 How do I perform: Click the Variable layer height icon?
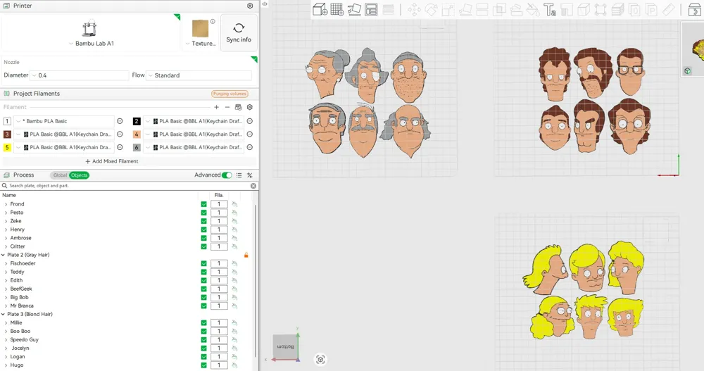tap(389, 9)
